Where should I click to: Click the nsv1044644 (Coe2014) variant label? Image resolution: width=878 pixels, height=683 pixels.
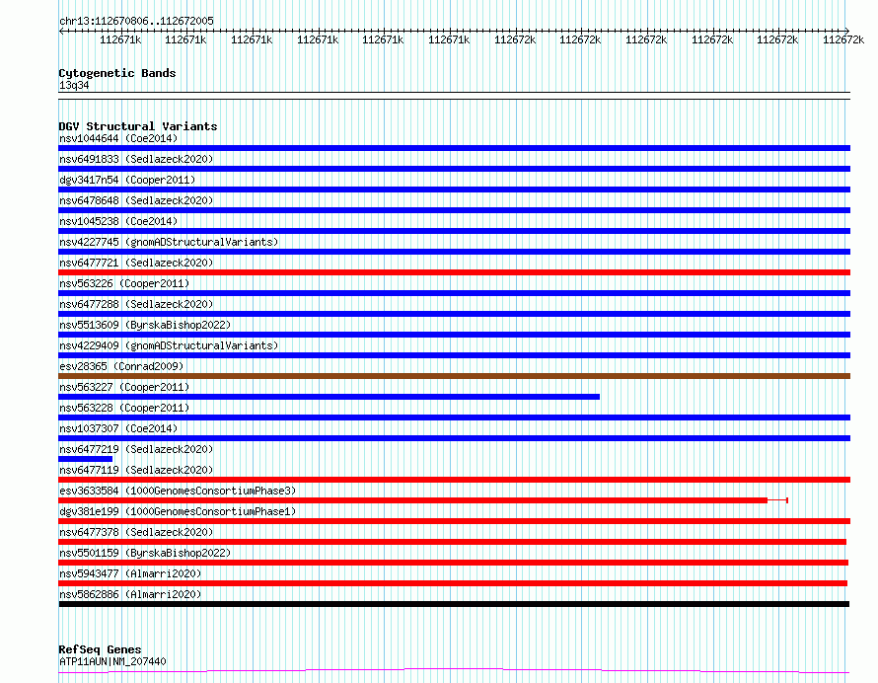(118, 138)
